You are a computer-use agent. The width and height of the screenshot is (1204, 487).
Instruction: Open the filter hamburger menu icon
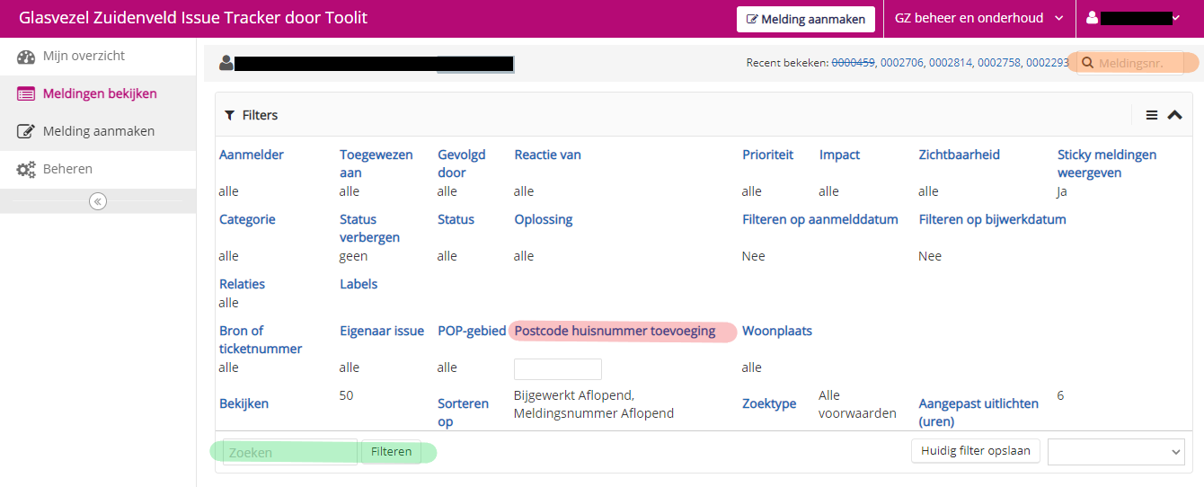[1151, 115]
